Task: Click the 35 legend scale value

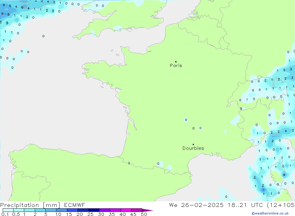Action: tap(112, 214)
